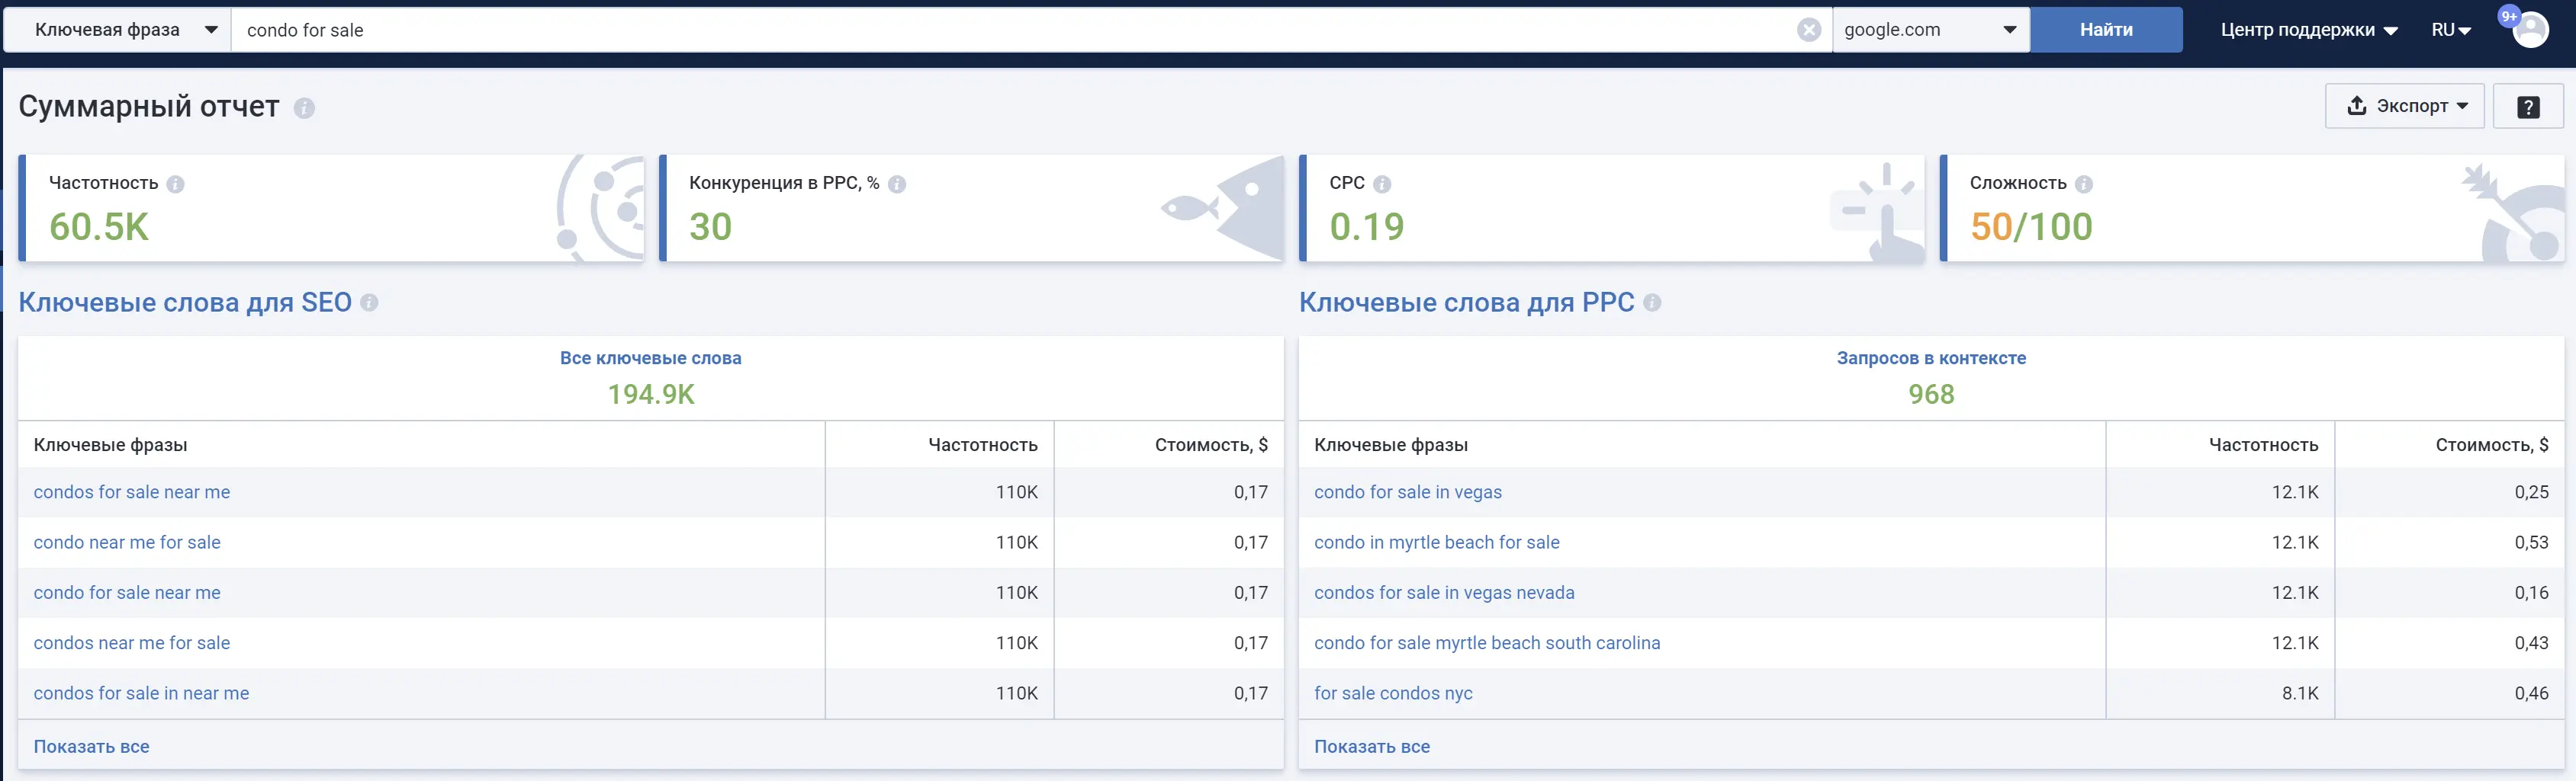Open the Центр поддержки menu
The image size is (2576, 781).
(x=2307, y=29)
